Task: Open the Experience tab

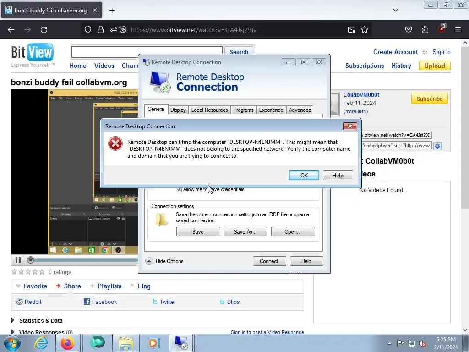Action: click(271, 110)
